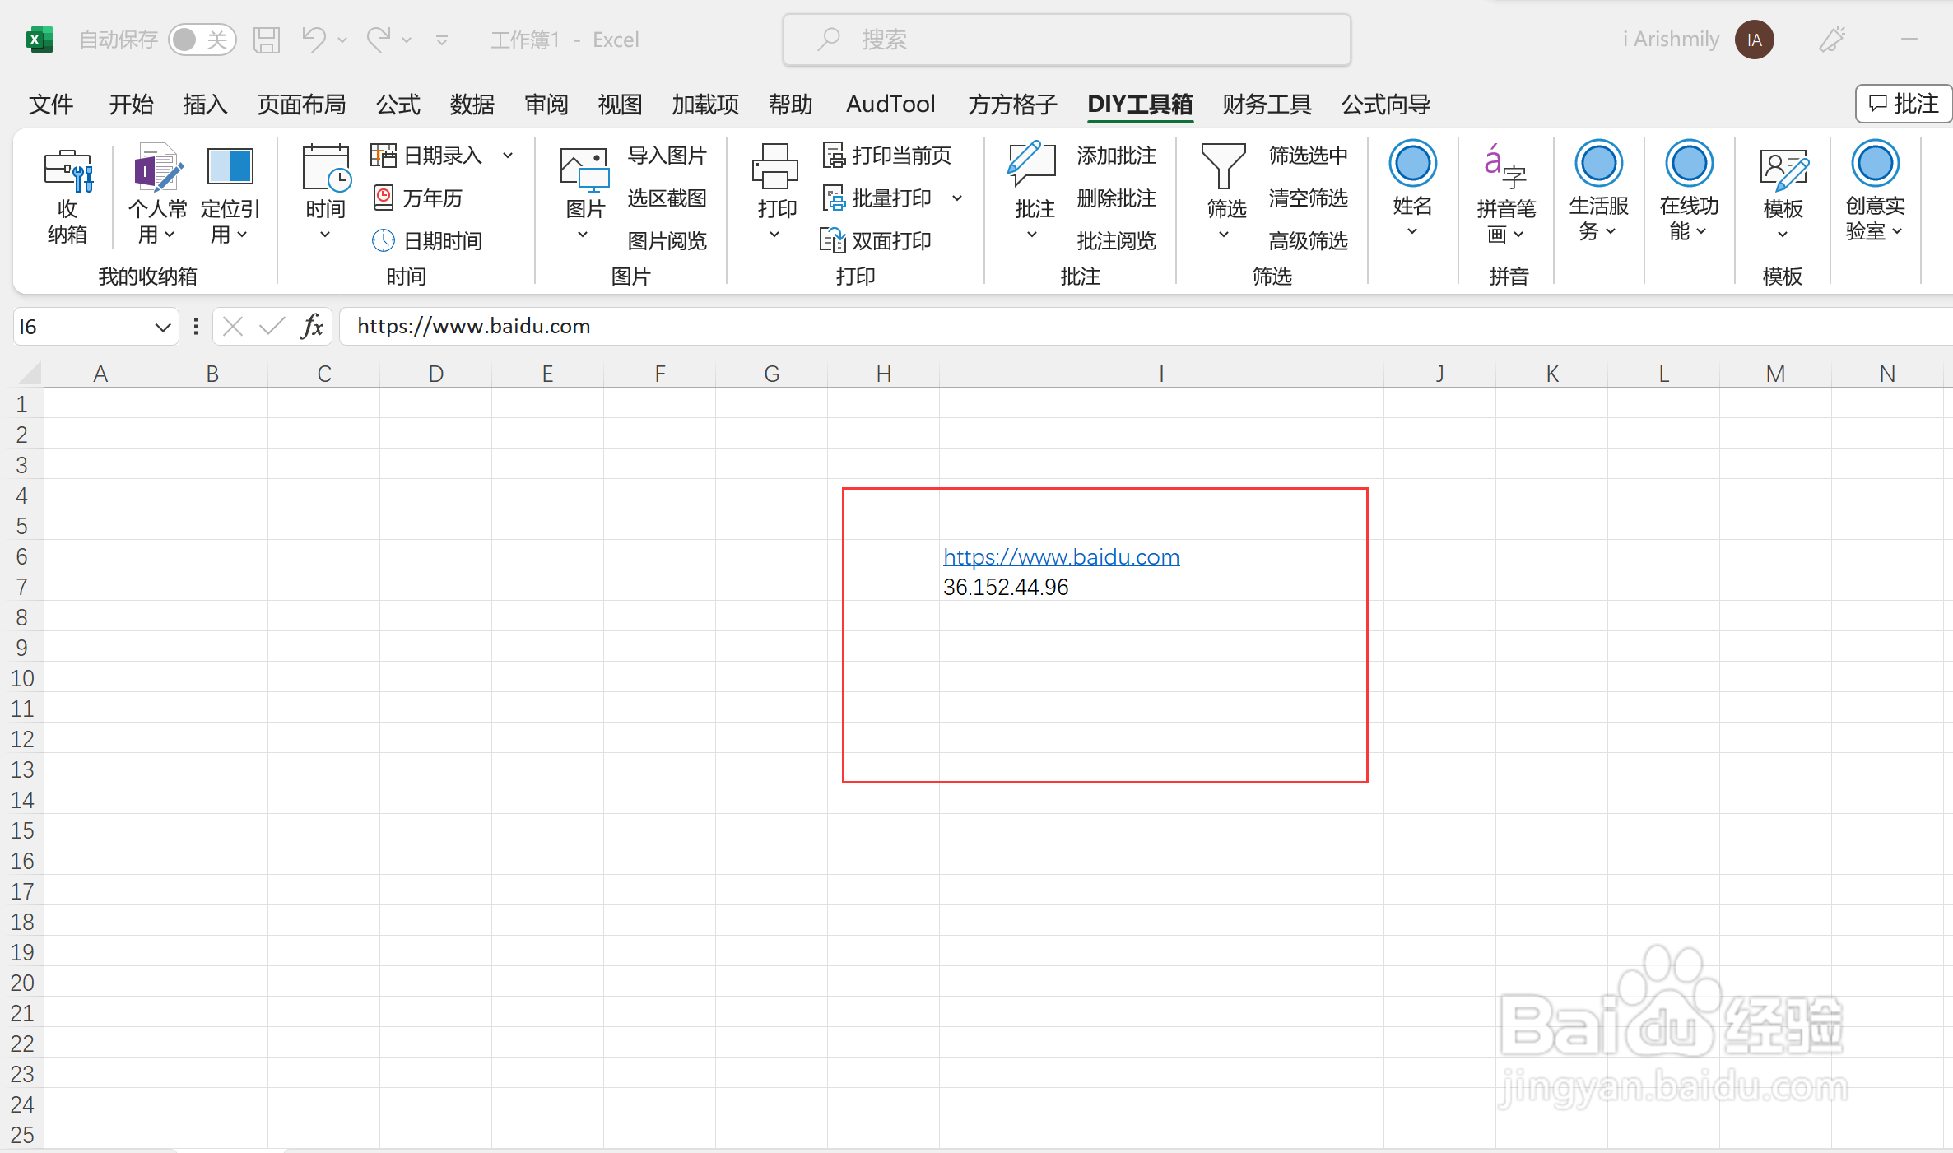Image resolution: width=1953 pixels, height=1153 pixels.
Task: Switch to the 公式 Formulas tab
Action: [398, 105]
